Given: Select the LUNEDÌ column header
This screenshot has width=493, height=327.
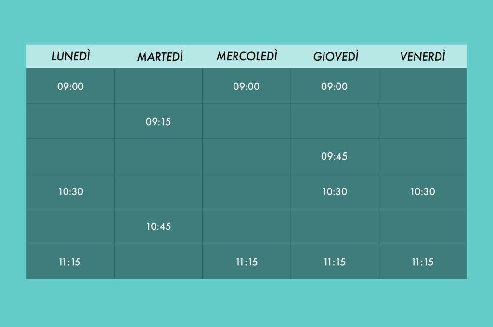Looking at the screenshot, I should pyautogui.click(x=71, y=56).
